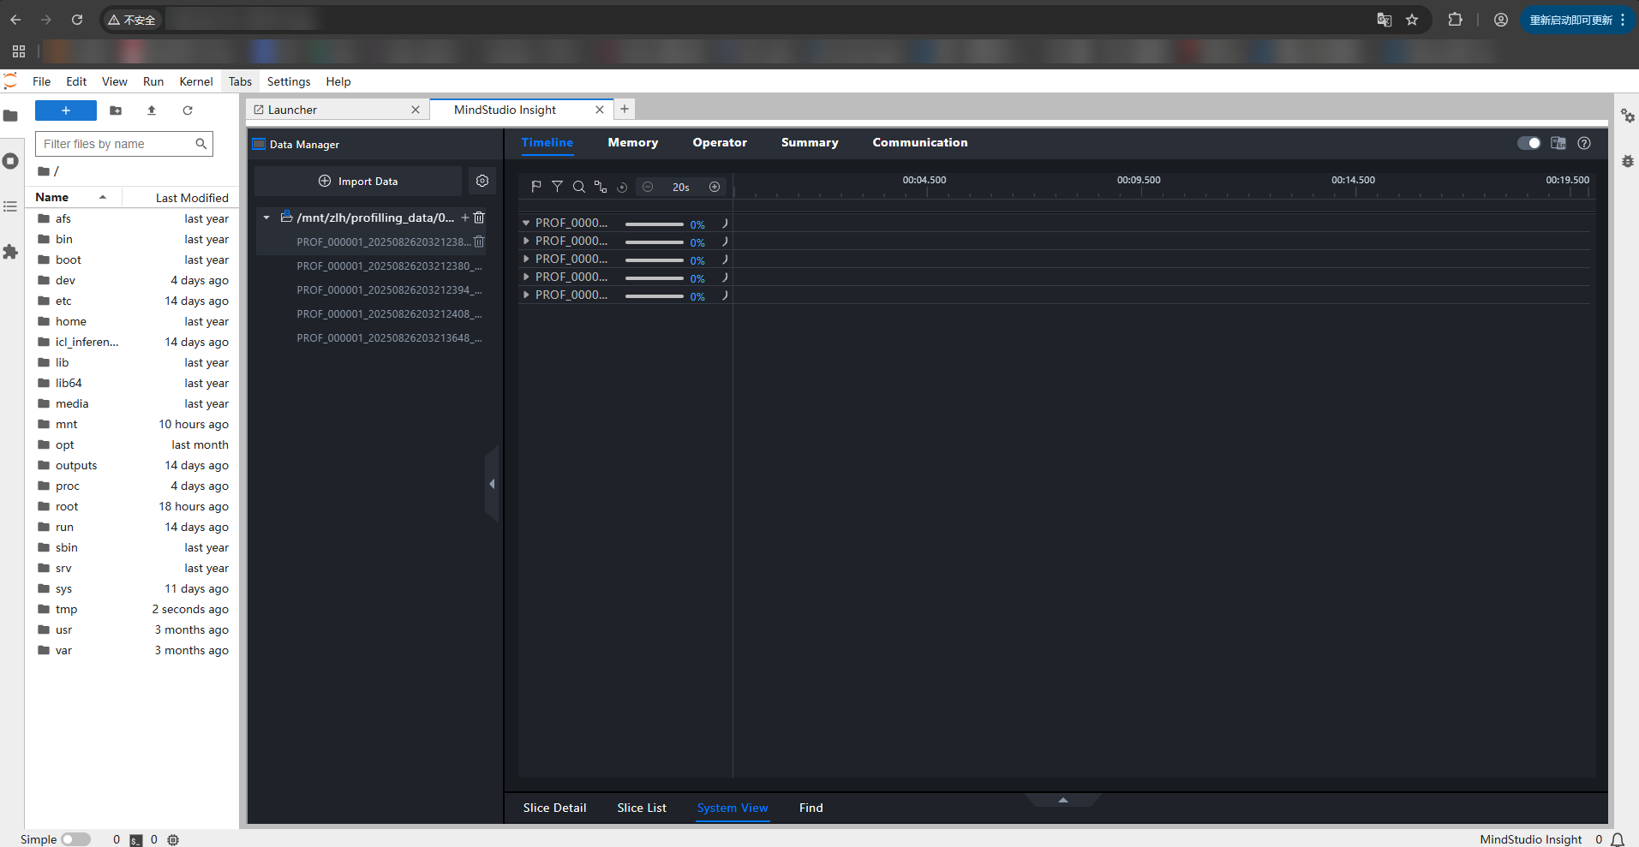1639x847 pixels.
Task: Select PROF_000001_20250826203213648 entry
Action: click(389, 337)
